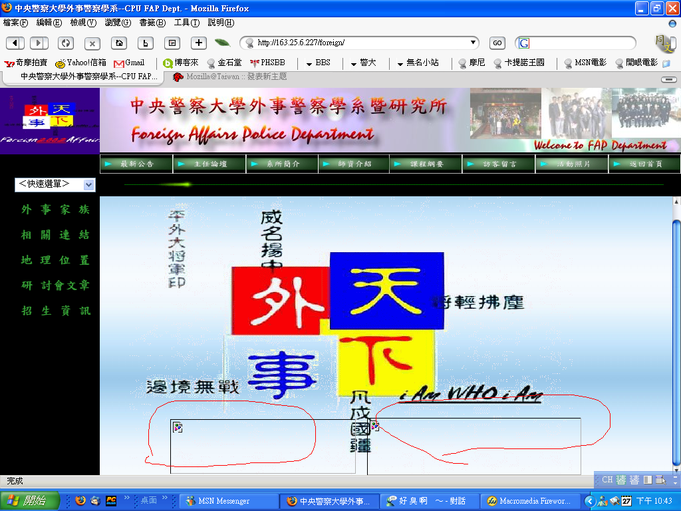
Task: Go to Home via toolbar house icon
Action: 119,43
